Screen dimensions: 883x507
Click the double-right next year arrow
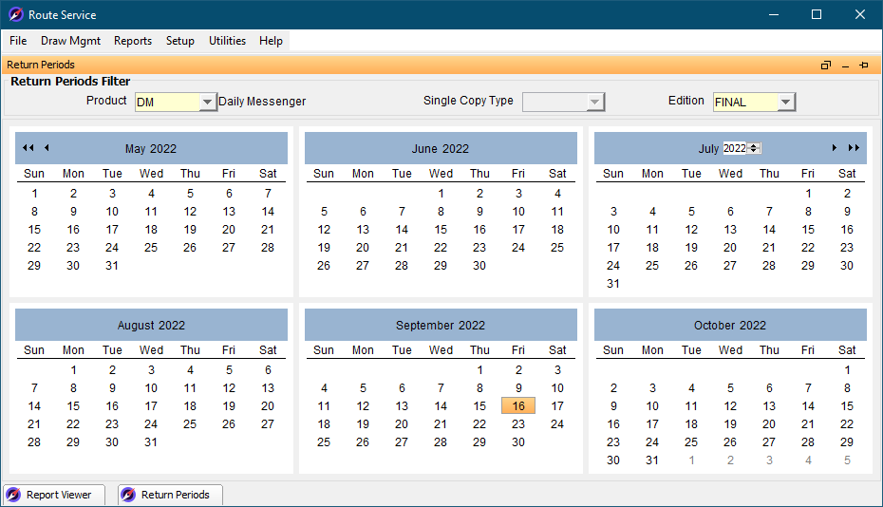point(854,148)
